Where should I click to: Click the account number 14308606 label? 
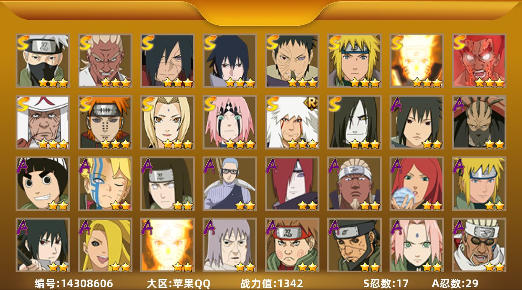[74, 283]
